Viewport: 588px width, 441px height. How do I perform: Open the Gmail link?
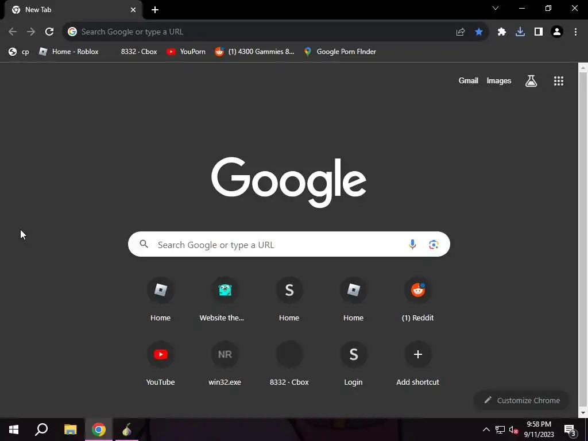pyautogui.click(x=469, y=80)
